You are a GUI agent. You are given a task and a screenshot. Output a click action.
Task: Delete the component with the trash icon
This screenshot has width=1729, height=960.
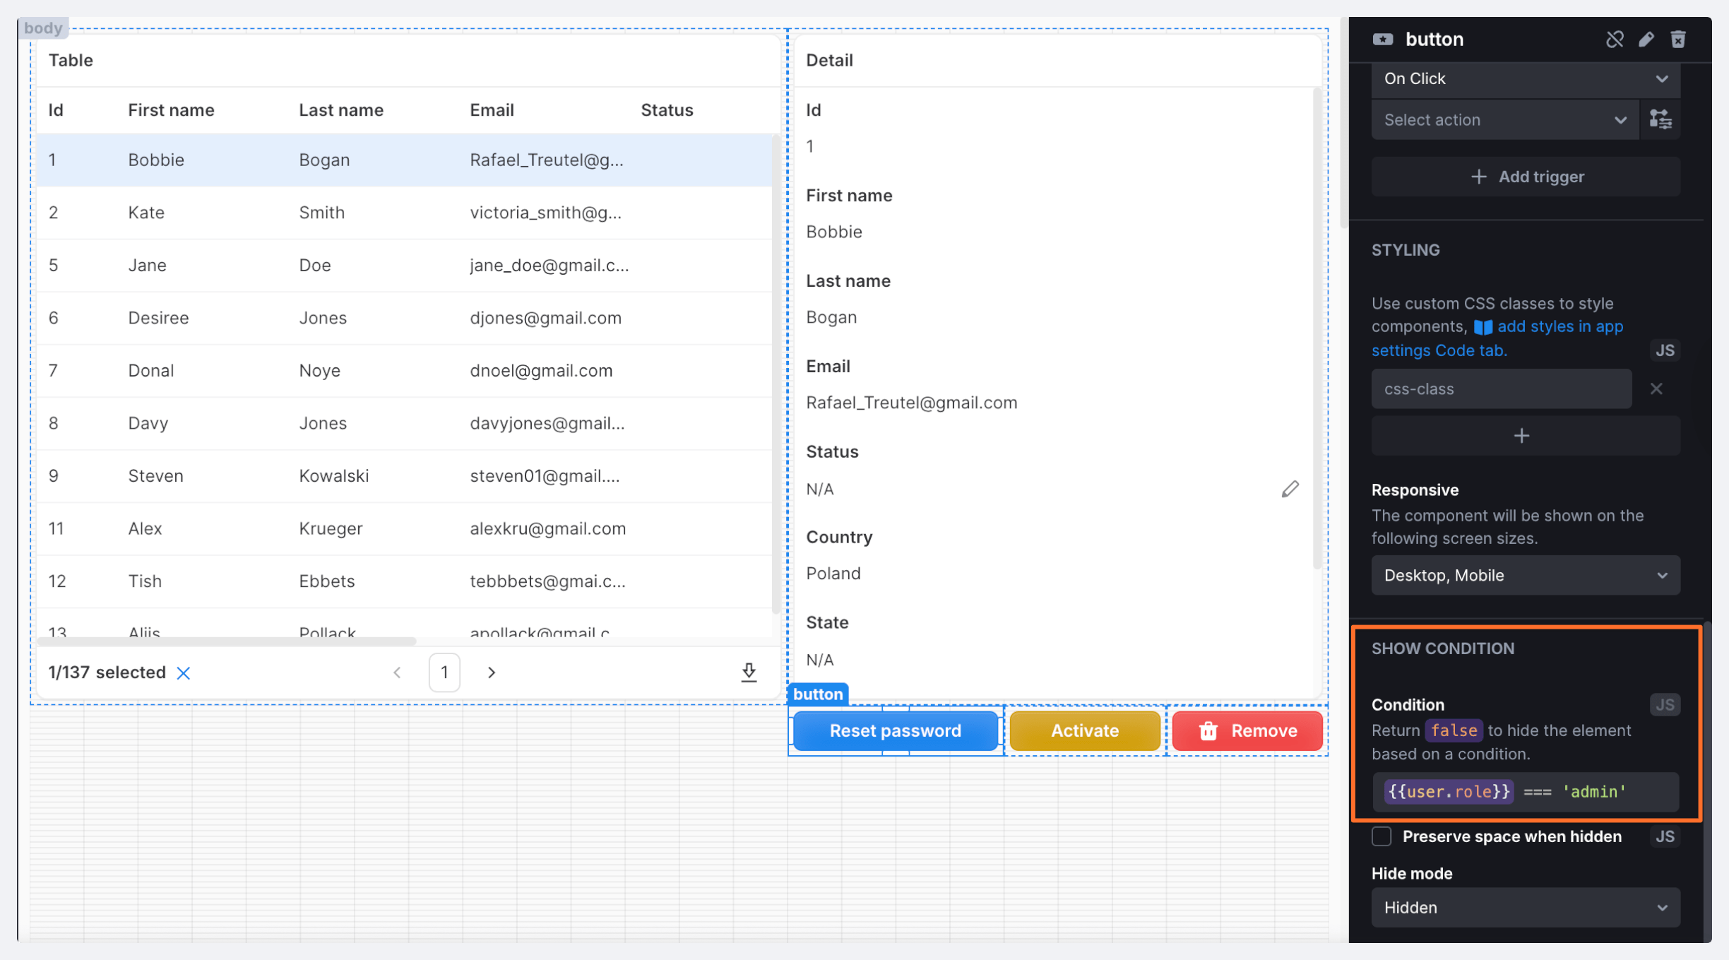(x=1678, y=40)
